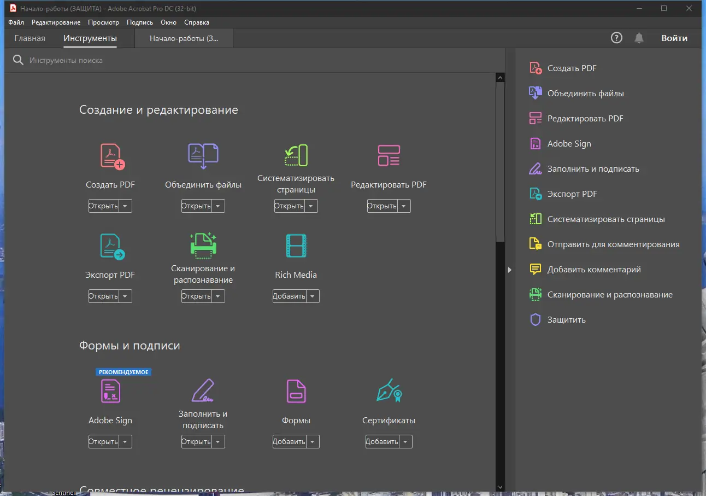Image resolution: width=706 pixels, height=496 pixels.
Task: Click the Систематизировать страницы tool icon
Action: click(296, 156)
